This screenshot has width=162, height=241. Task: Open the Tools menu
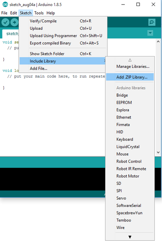39,13
